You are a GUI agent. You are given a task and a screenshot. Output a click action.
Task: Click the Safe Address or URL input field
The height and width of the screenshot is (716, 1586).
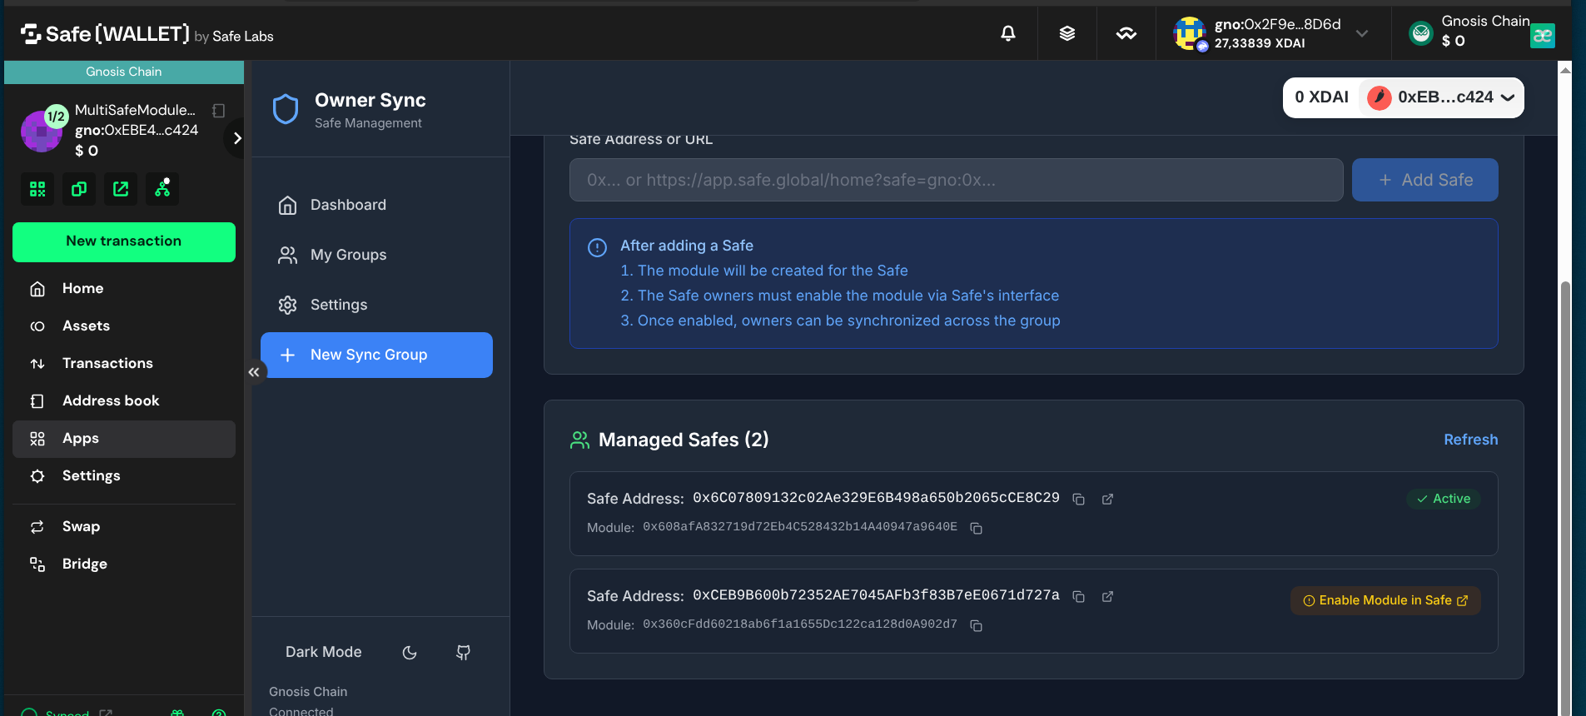(956, 180)
